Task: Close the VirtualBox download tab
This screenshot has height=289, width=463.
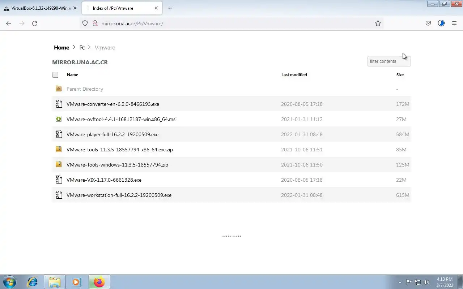Action: pyautogui.click(x=75, y=8)
